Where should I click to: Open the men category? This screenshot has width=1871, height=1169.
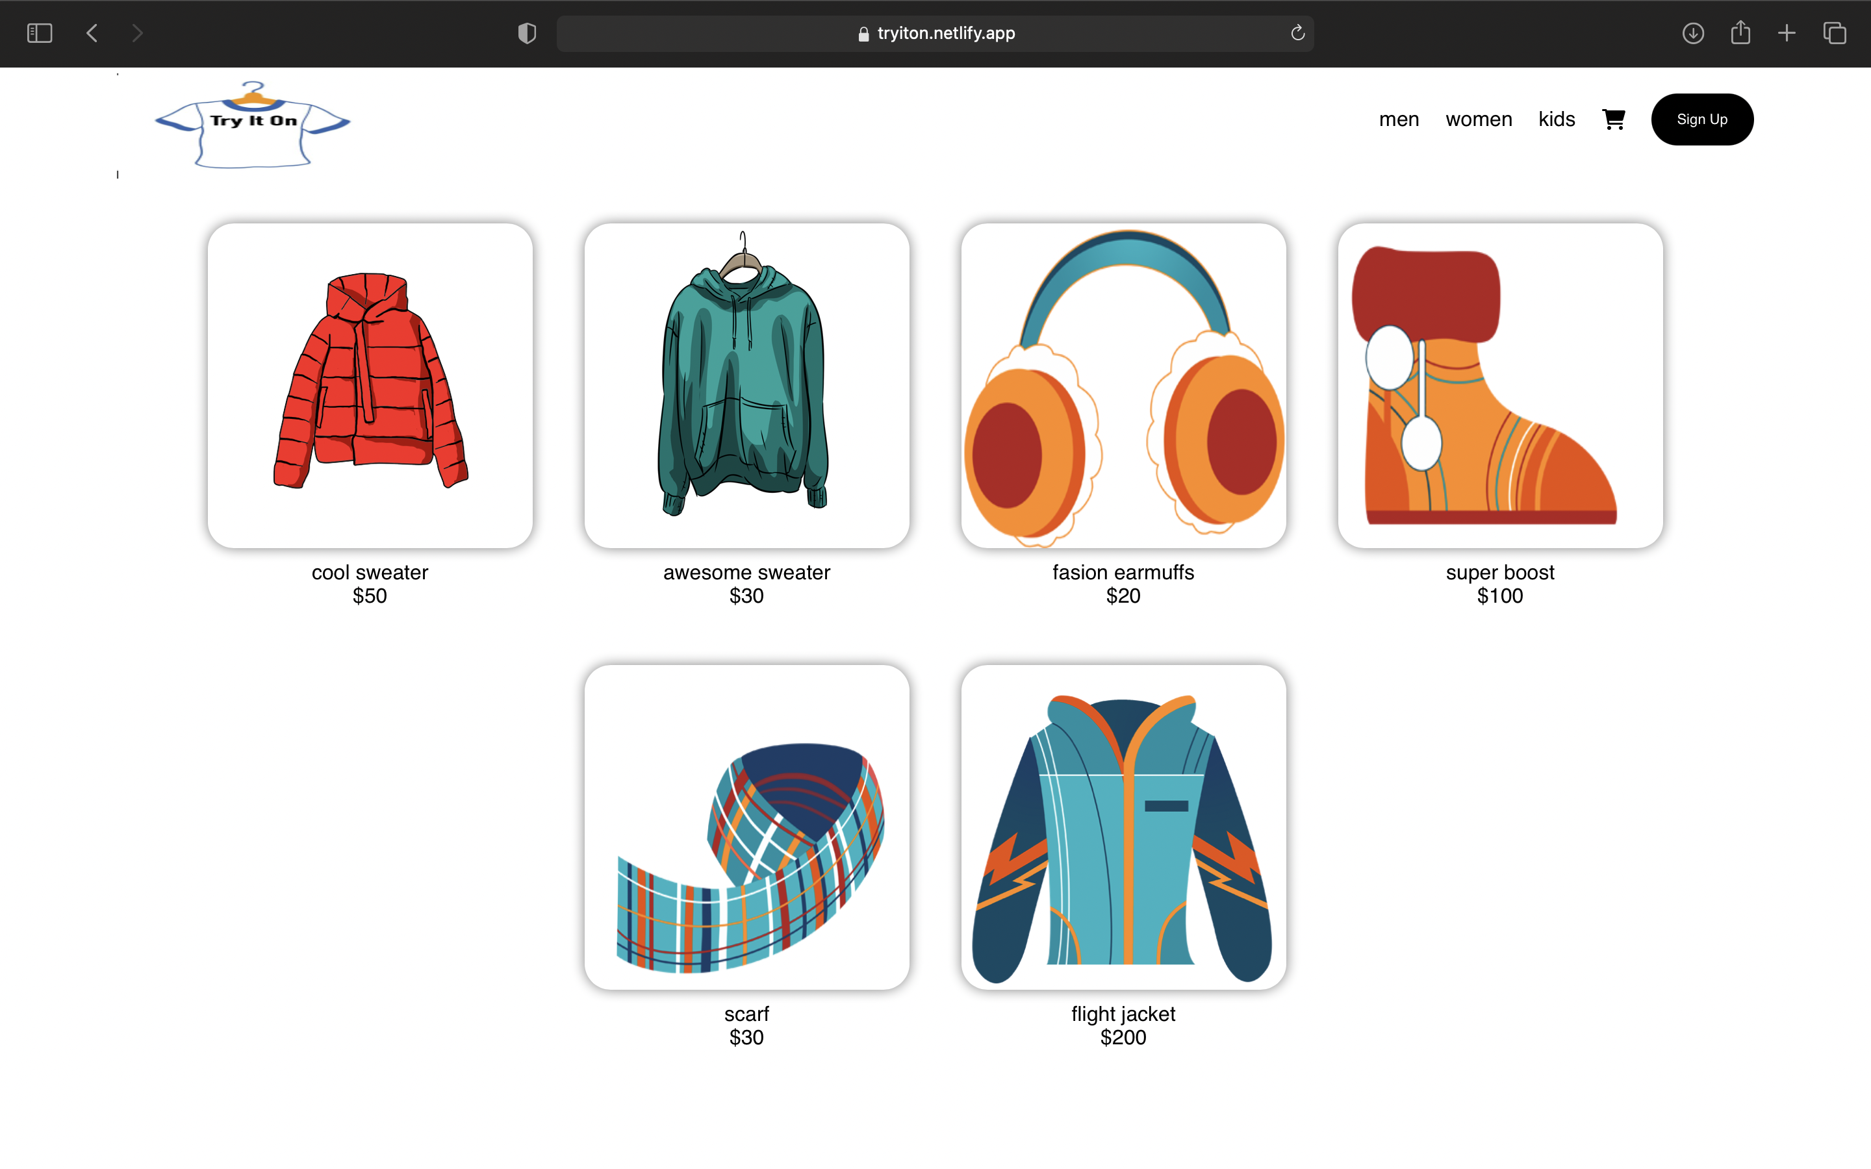click(x=1399, y=119)
